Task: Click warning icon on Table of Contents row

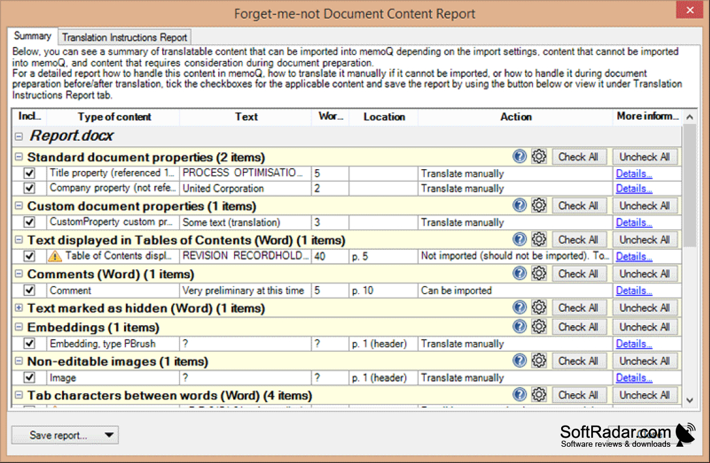Action: tap(55, 256)
